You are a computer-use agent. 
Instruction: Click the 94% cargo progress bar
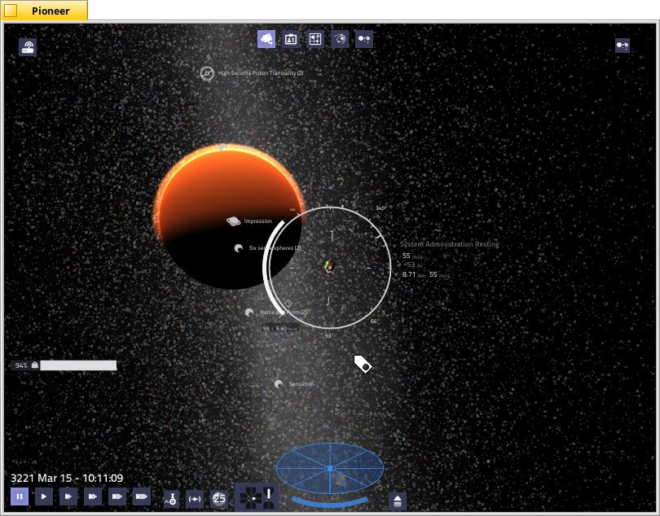coord(78,365)
